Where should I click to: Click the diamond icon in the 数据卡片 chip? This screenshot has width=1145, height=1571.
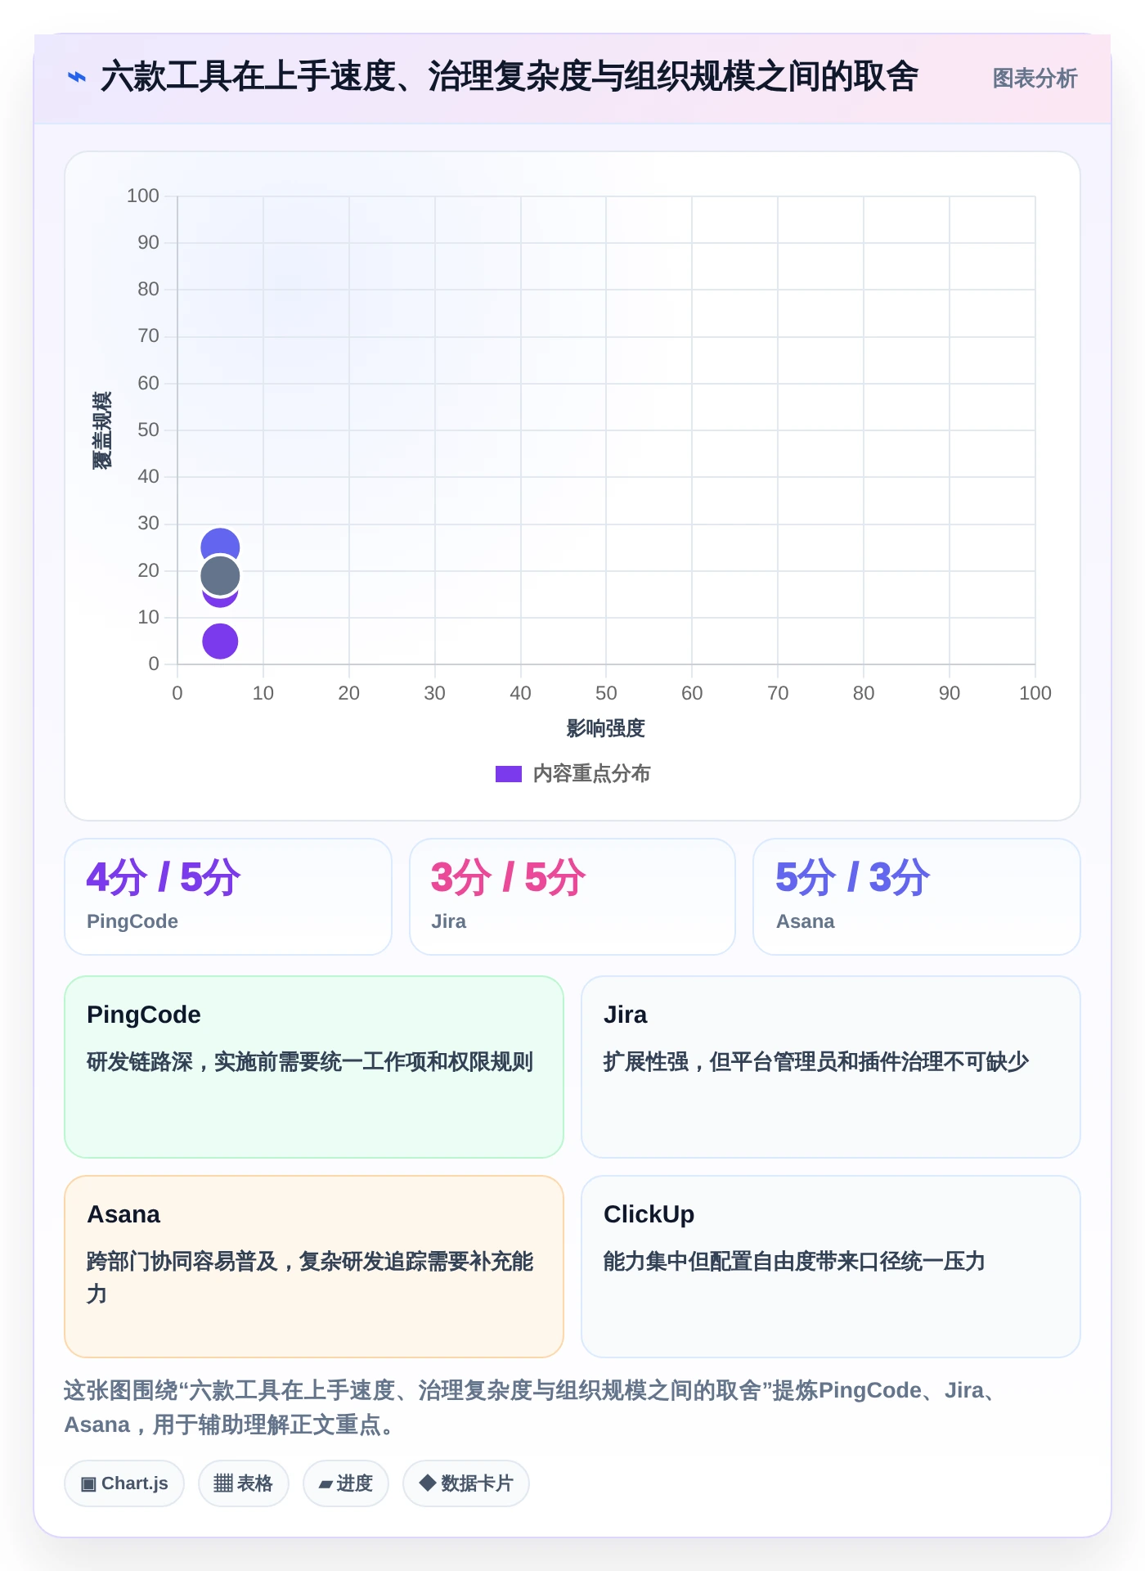(427, 1483)
